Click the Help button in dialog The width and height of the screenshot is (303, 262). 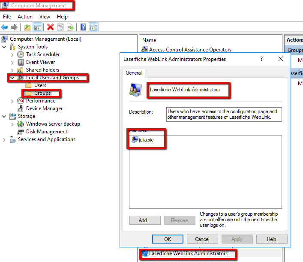272,239
